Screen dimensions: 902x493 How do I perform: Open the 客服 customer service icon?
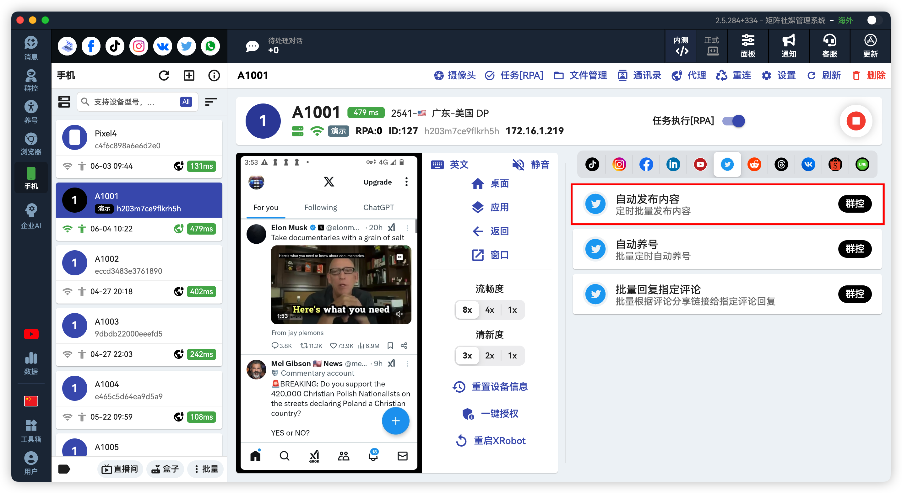point(829,46)
